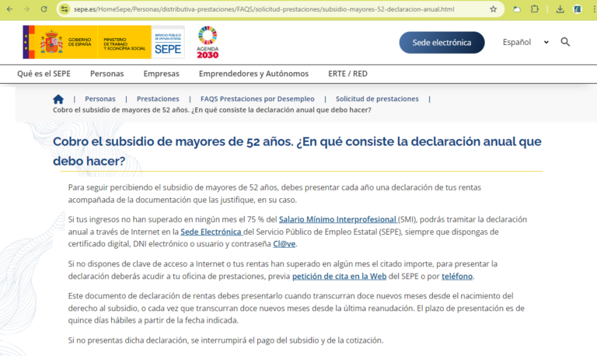Go to home via breadcrumb house icon

click(x=58, y=99)
